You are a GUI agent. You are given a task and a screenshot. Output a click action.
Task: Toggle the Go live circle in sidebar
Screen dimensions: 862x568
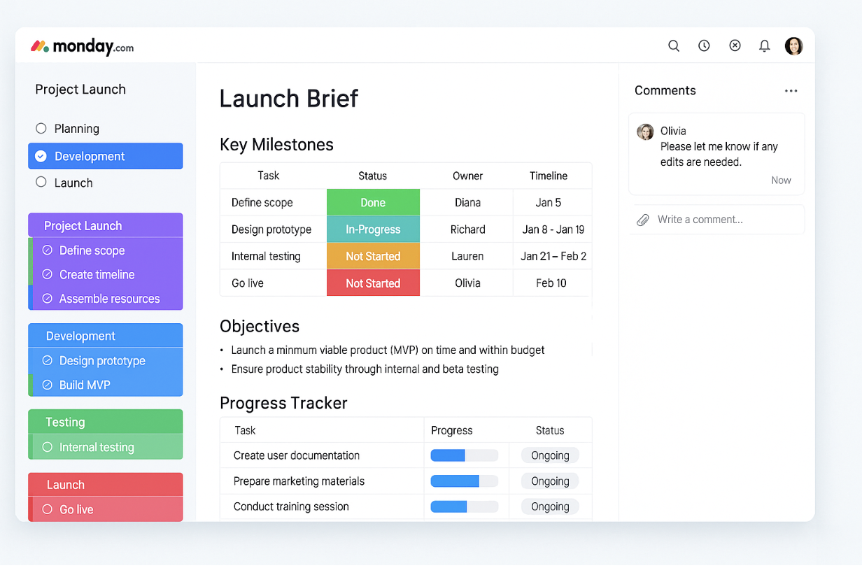tap(48, 509)
